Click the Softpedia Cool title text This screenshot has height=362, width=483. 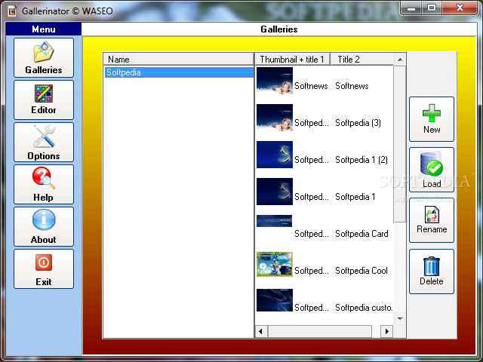coord(361,271)
